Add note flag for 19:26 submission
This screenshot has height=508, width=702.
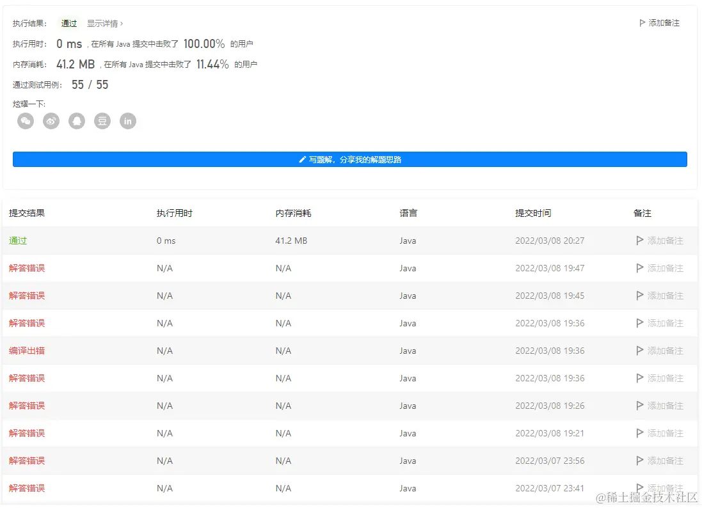tap(660, 406)
